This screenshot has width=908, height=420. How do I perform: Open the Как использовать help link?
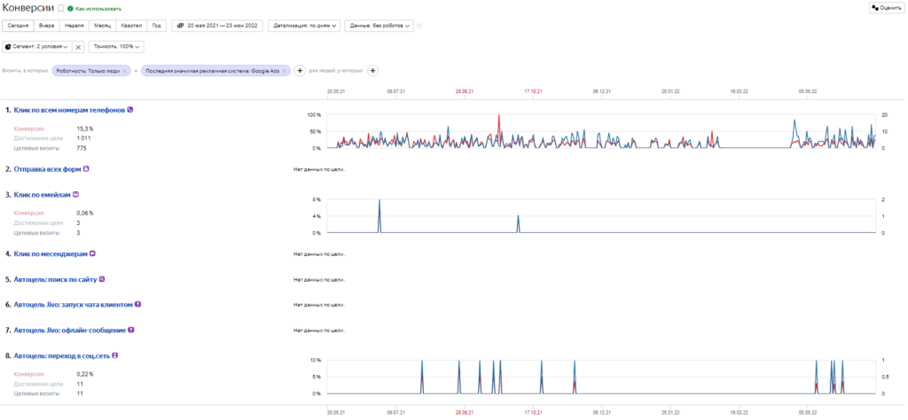98,9
